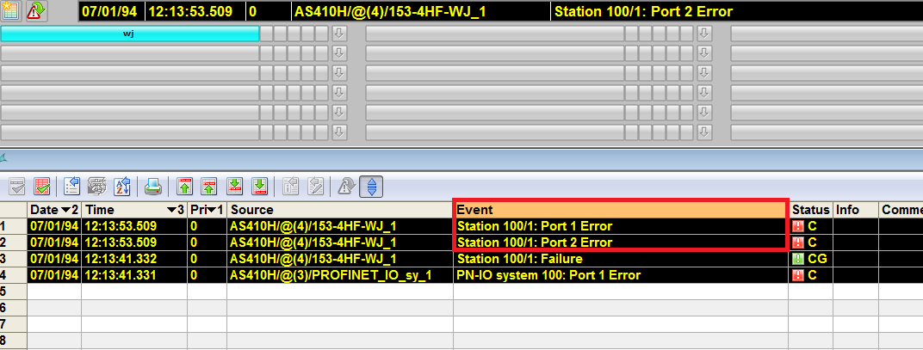Print the message list
The image size is (923, 350).
click(153, 187)
